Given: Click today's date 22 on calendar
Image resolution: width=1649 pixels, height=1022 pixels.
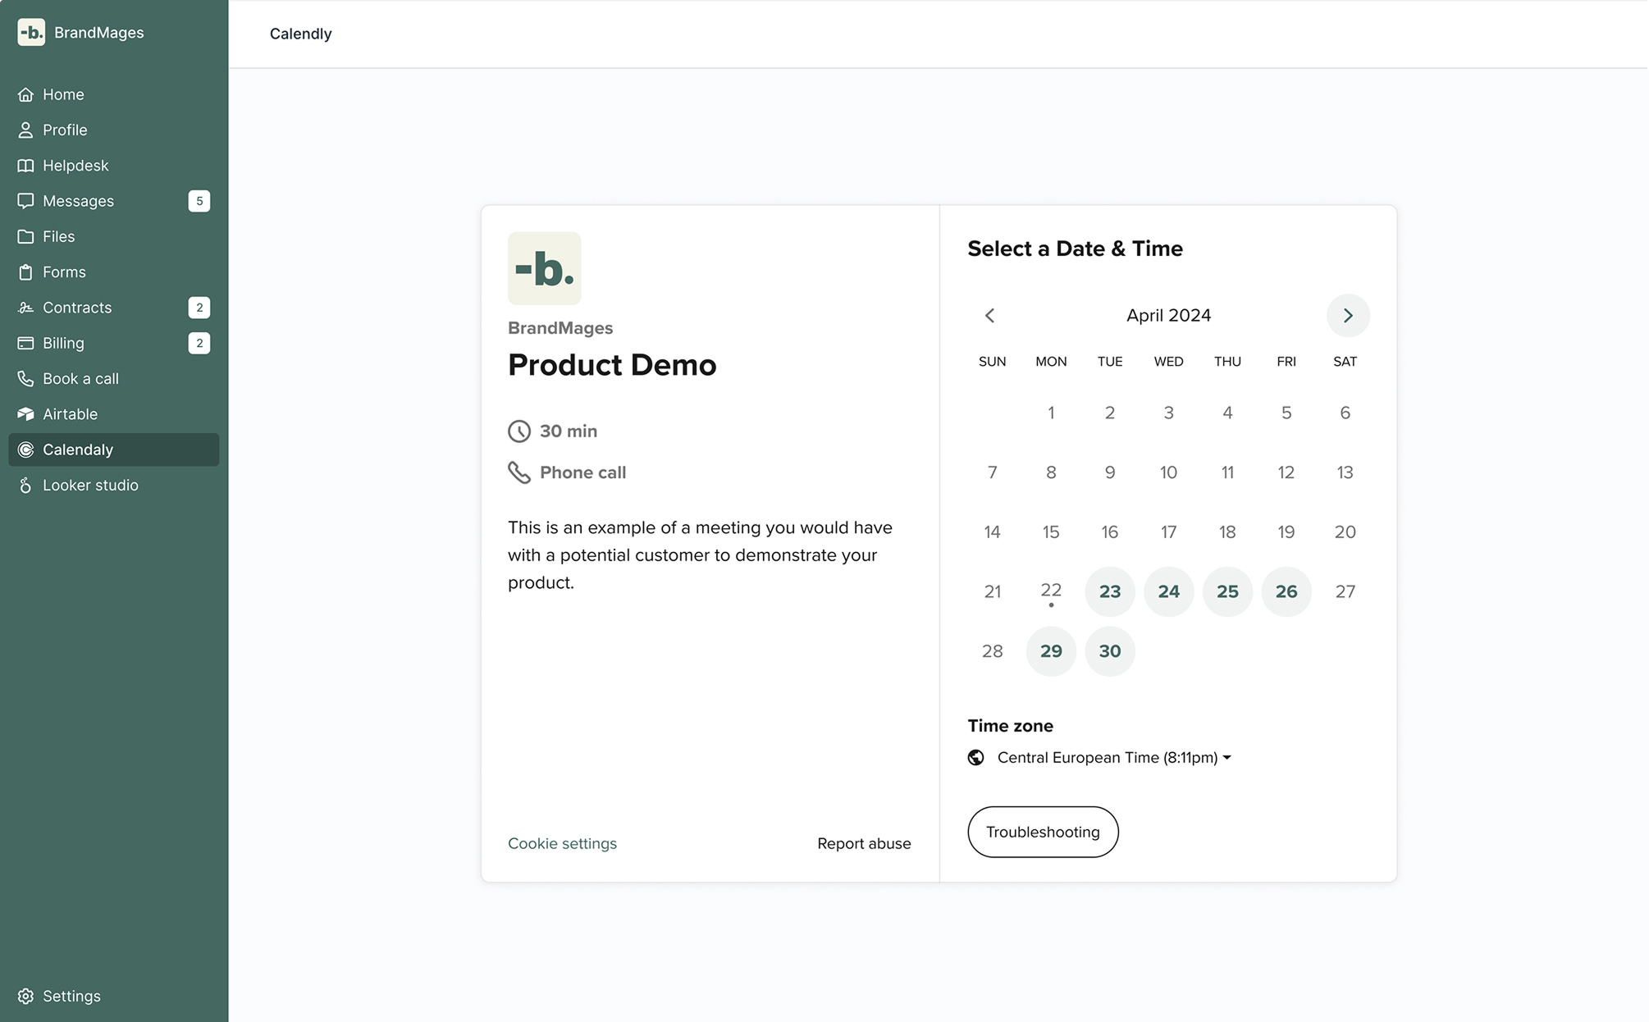Looking at the screenshot, I should point(1051,591).
